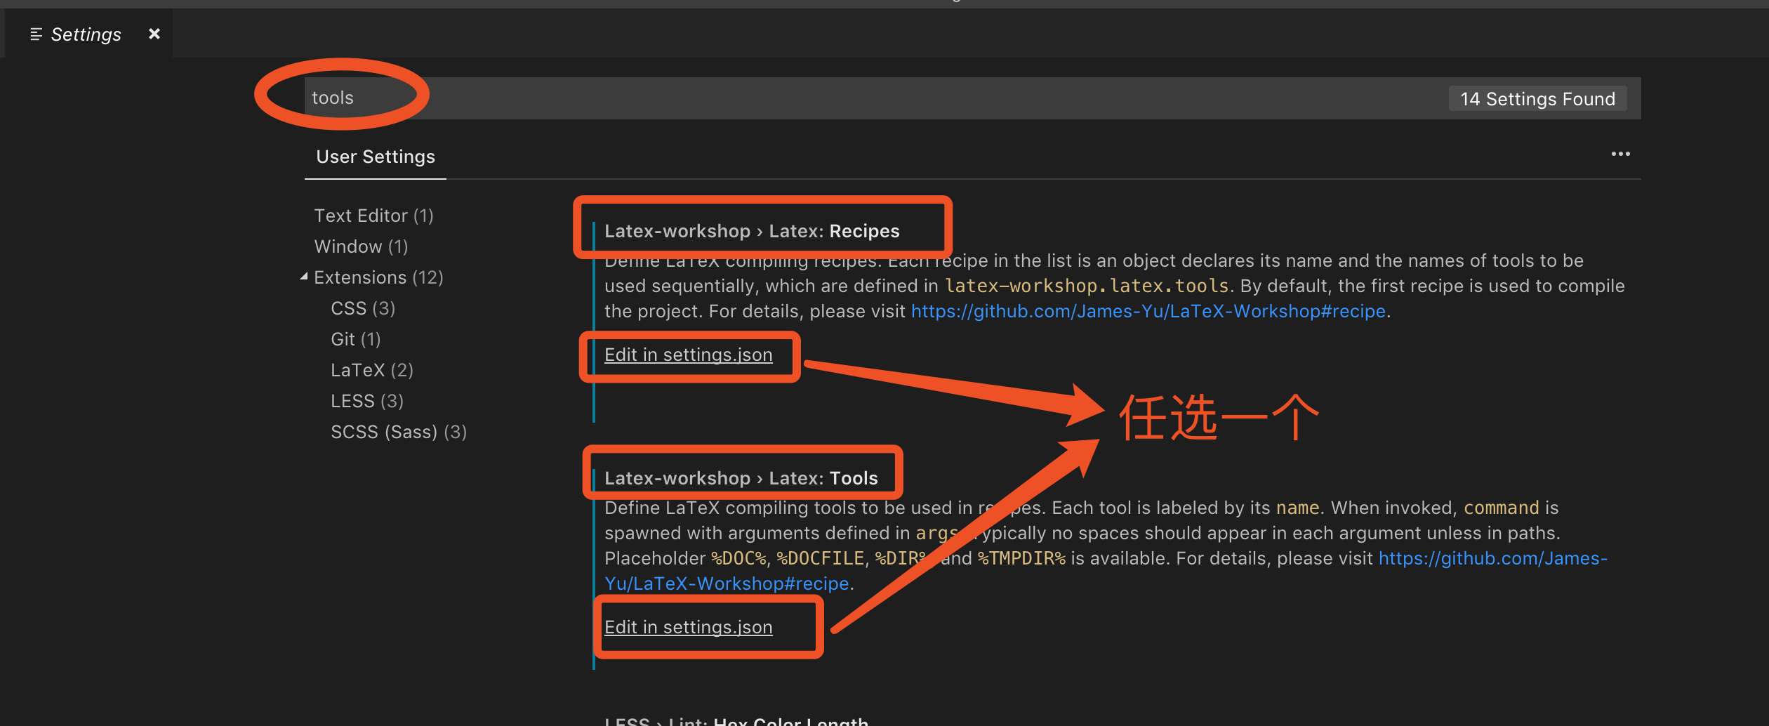Switch to the User Settings tab
This screenshot has width=1769, height=726.
tap(375, 156)
